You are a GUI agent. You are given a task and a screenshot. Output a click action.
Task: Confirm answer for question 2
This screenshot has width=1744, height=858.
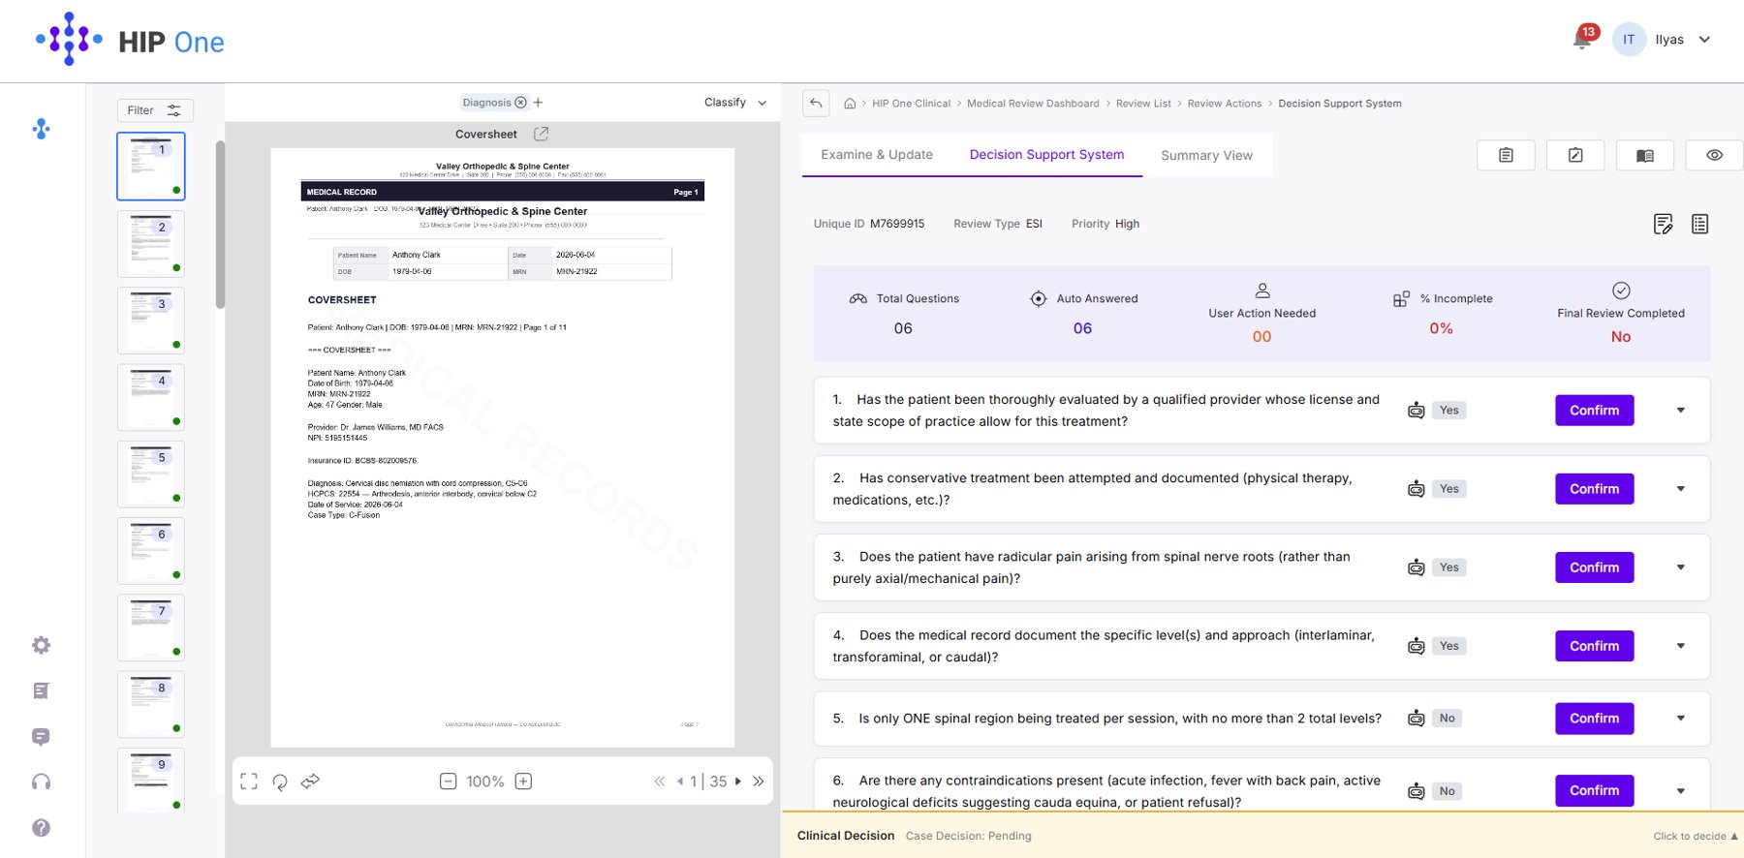[x=1594, y=489]
